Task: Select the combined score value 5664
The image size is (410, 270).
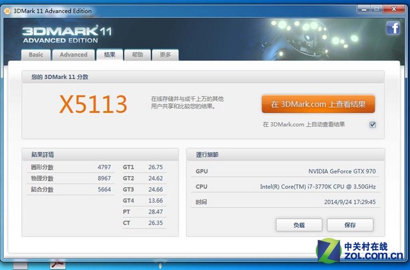Action: [104, 189]
